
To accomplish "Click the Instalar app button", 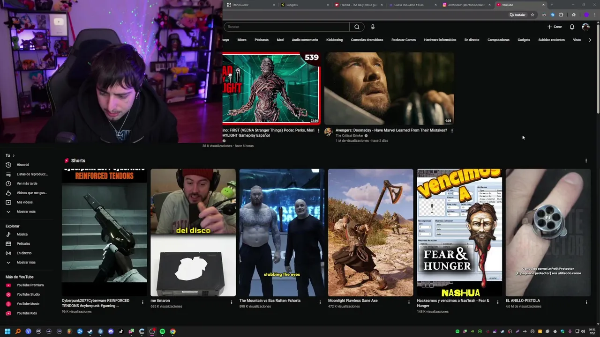I will click(x=517, y=15).
